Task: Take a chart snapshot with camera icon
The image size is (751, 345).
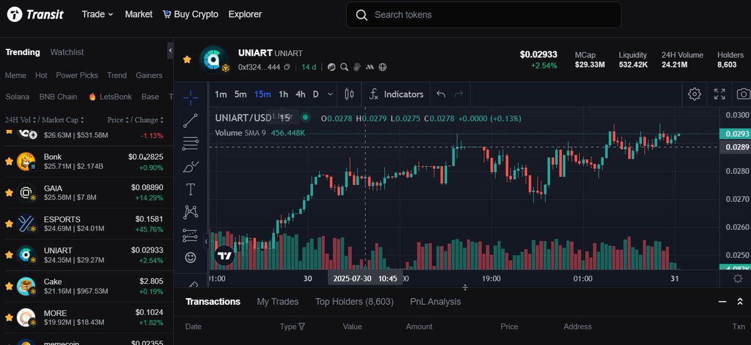Action: click(743, 94)
